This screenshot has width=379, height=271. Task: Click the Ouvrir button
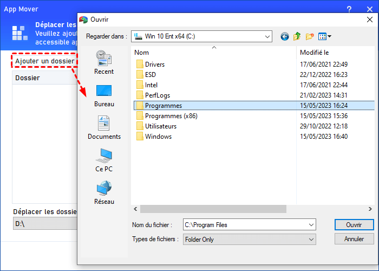354,225
